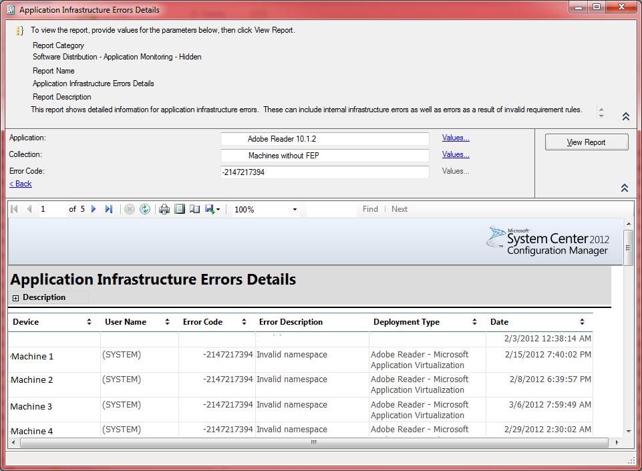Refresh the report

(145, 209)
